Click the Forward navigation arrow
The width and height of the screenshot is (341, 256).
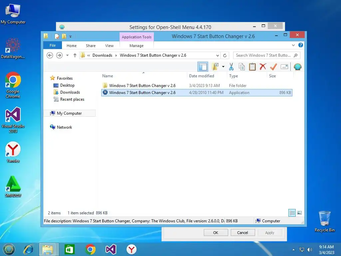pos(59,55)
